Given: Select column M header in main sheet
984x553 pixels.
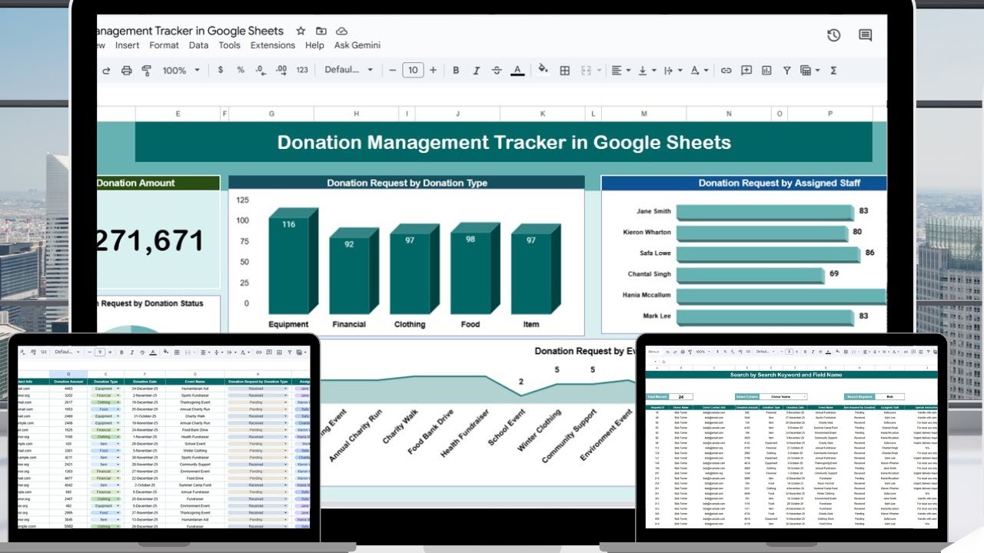Looking at the screenshot, I should point(643,114).
